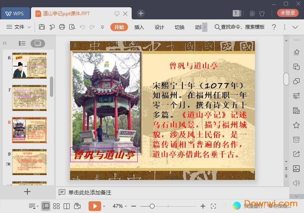
Task: Toggle outline view in the slide panel
Action: point(22,43)
